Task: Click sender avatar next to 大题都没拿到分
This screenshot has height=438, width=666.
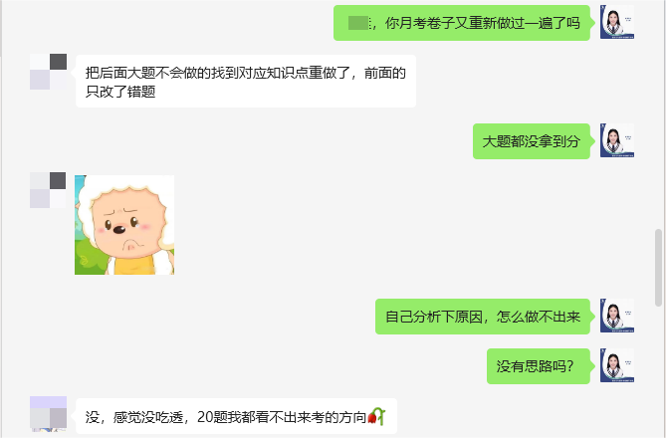Action: [x=617, y=140]
